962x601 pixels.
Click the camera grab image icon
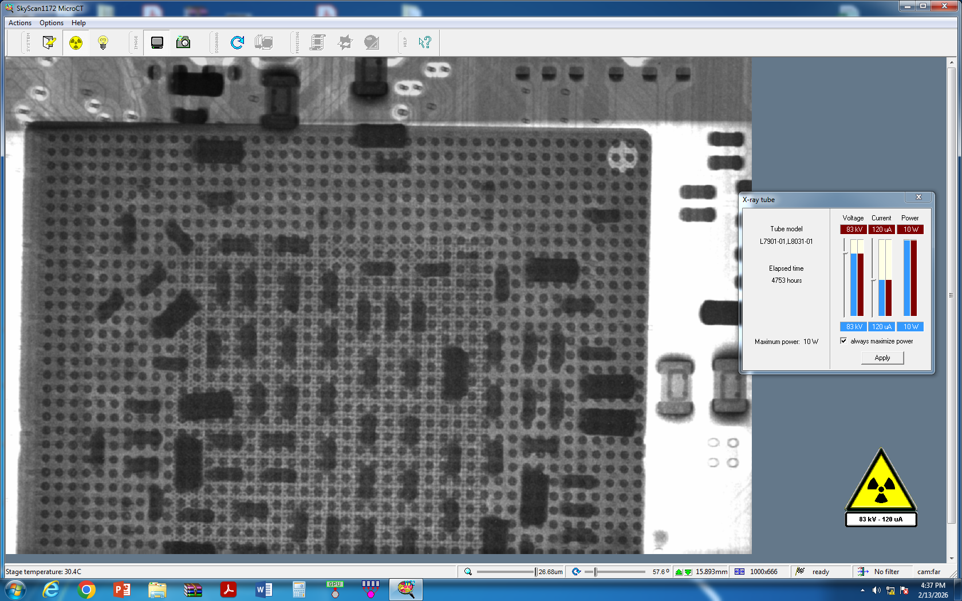[183, 42]
